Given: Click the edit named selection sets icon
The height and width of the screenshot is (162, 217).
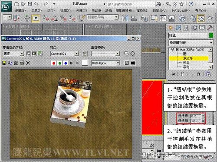Looking at the screenshot, I should click(82, 18).
